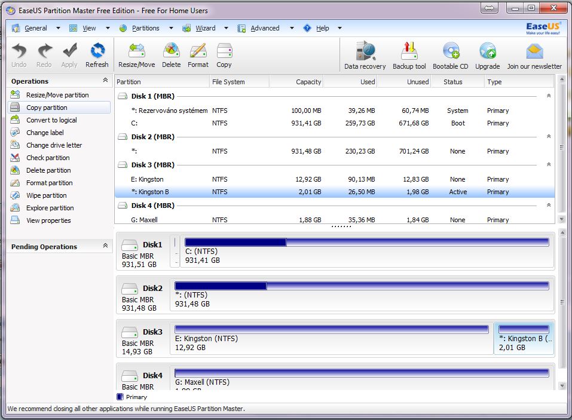Select Kingston B 2,01 GB disk map block
This screenshot has height=420, width=572.
pyautogui.click(x=524, y=338)
